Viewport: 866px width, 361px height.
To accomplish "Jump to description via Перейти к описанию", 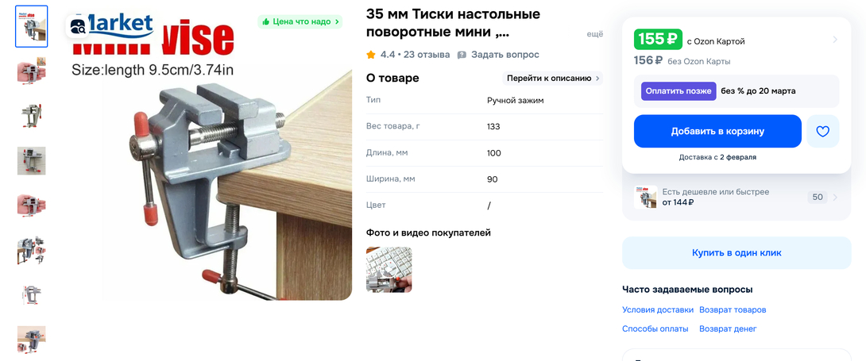I will click(x=552, y=79).
